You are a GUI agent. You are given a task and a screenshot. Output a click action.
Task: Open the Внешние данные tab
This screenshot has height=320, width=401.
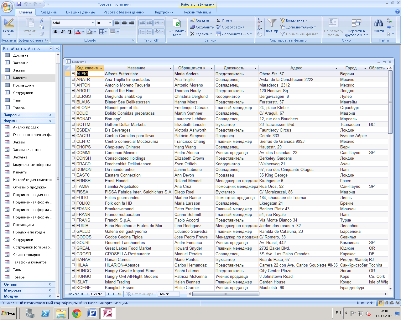pos(81,12)
